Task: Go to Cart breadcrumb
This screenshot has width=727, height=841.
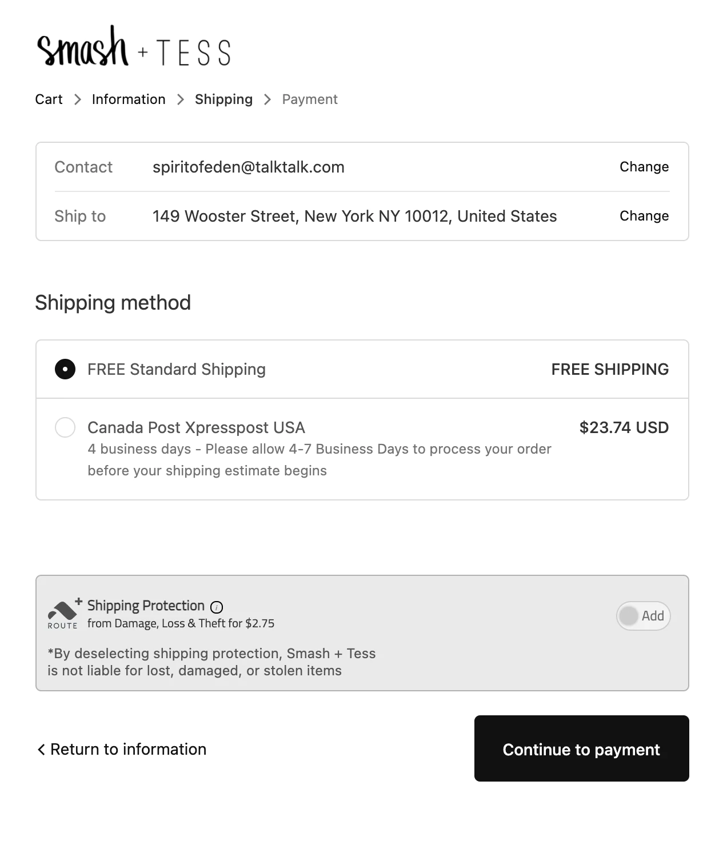Action: pyautogui.click(x=49, y=99)
